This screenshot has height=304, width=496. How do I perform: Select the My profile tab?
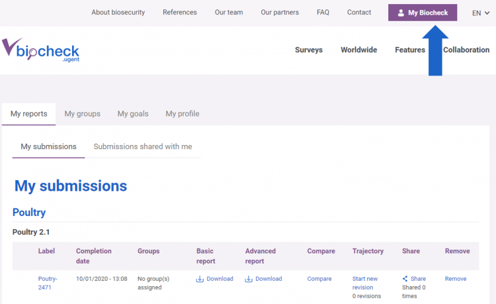click(182, 114)
